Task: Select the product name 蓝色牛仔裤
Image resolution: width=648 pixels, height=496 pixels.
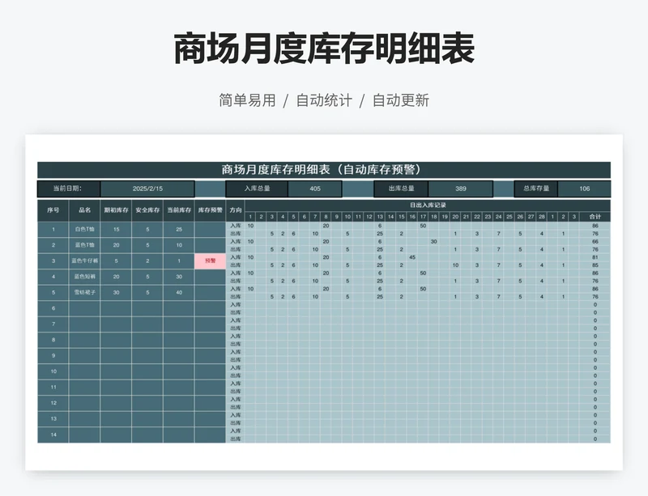Action: pos(84,261)
